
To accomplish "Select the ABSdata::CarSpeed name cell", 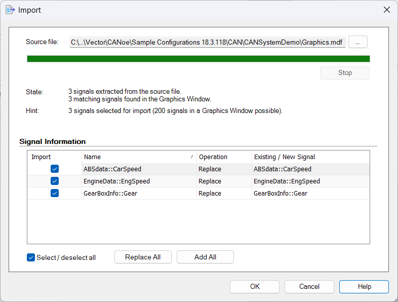I will tap(139, 169).
